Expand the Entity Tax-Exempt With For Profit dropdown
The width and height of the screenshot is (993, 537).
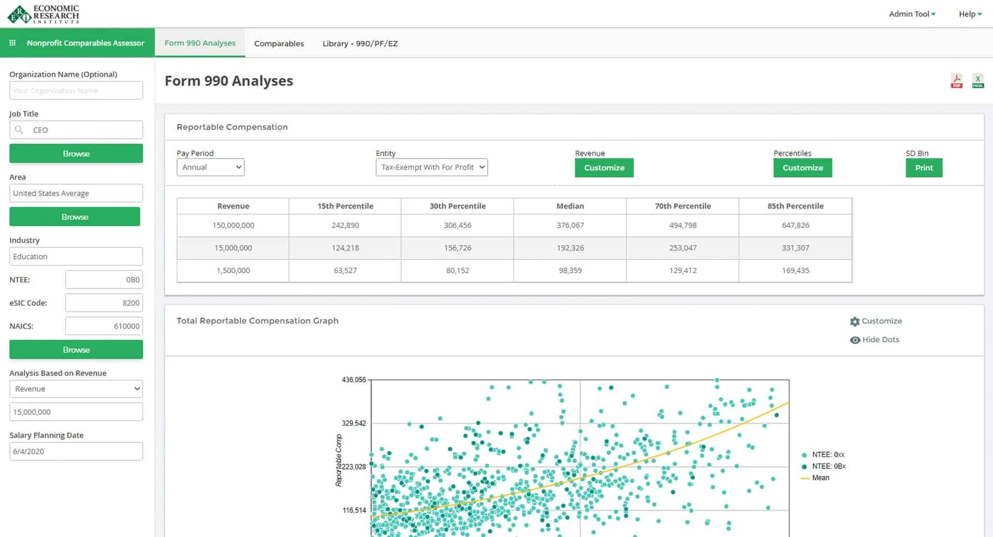point(431,167)
